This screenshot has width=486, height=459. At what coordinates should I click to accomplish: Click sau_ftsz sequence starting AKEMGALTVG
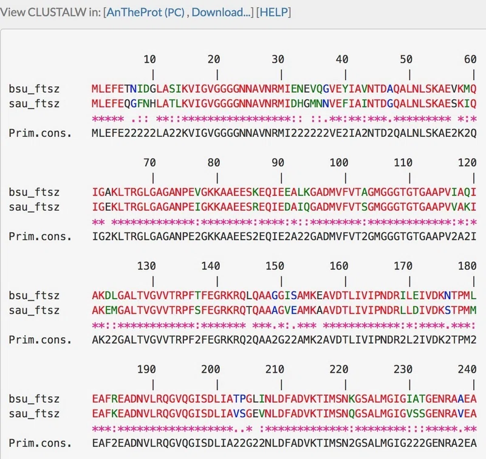point(284,310)
